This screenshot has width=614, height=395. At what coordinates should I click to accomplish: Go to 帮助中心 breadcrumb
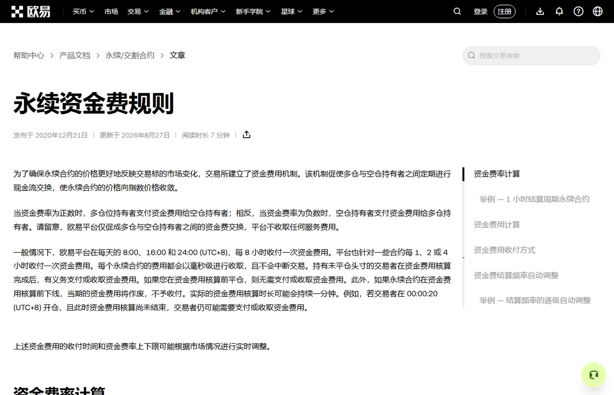point(29,55)
